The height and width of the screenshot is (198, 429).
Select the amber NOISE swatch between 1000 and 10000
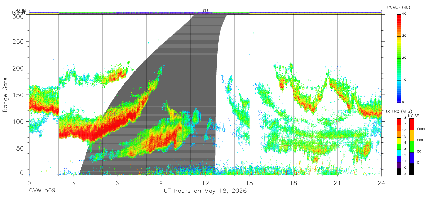click(x=412, y=135)
